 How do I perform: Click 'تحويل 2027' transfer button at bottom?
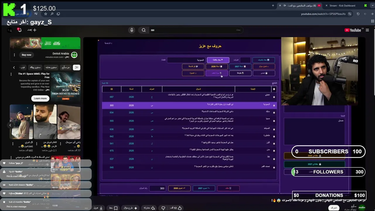coord(204,188)
